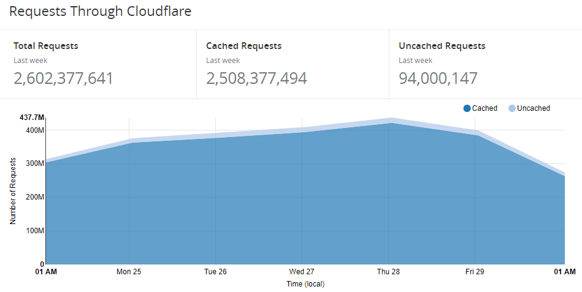The width and height of the screenshot is (582, 292).
Task: Select the 2,508,377,494 cached requests value
Action: click(256, 78)
